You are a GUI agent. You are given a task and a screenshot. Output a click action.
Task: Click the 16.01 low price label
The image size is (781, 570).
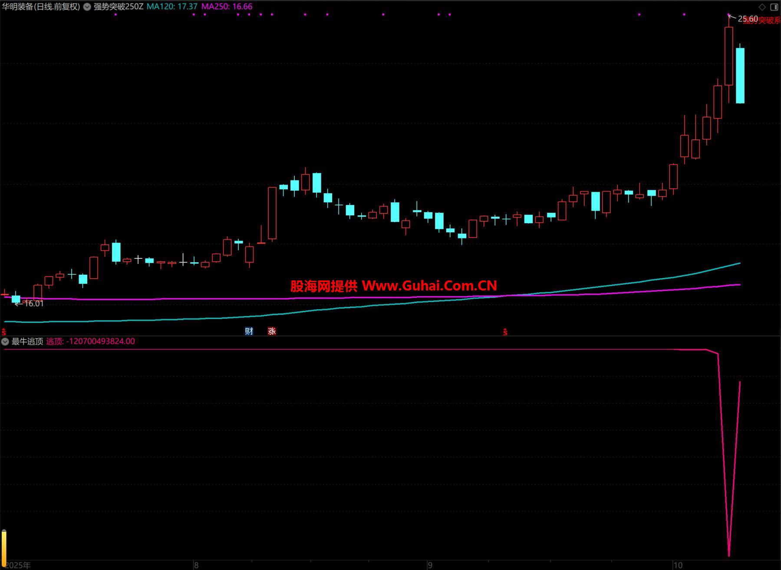[x=33, y=303]
